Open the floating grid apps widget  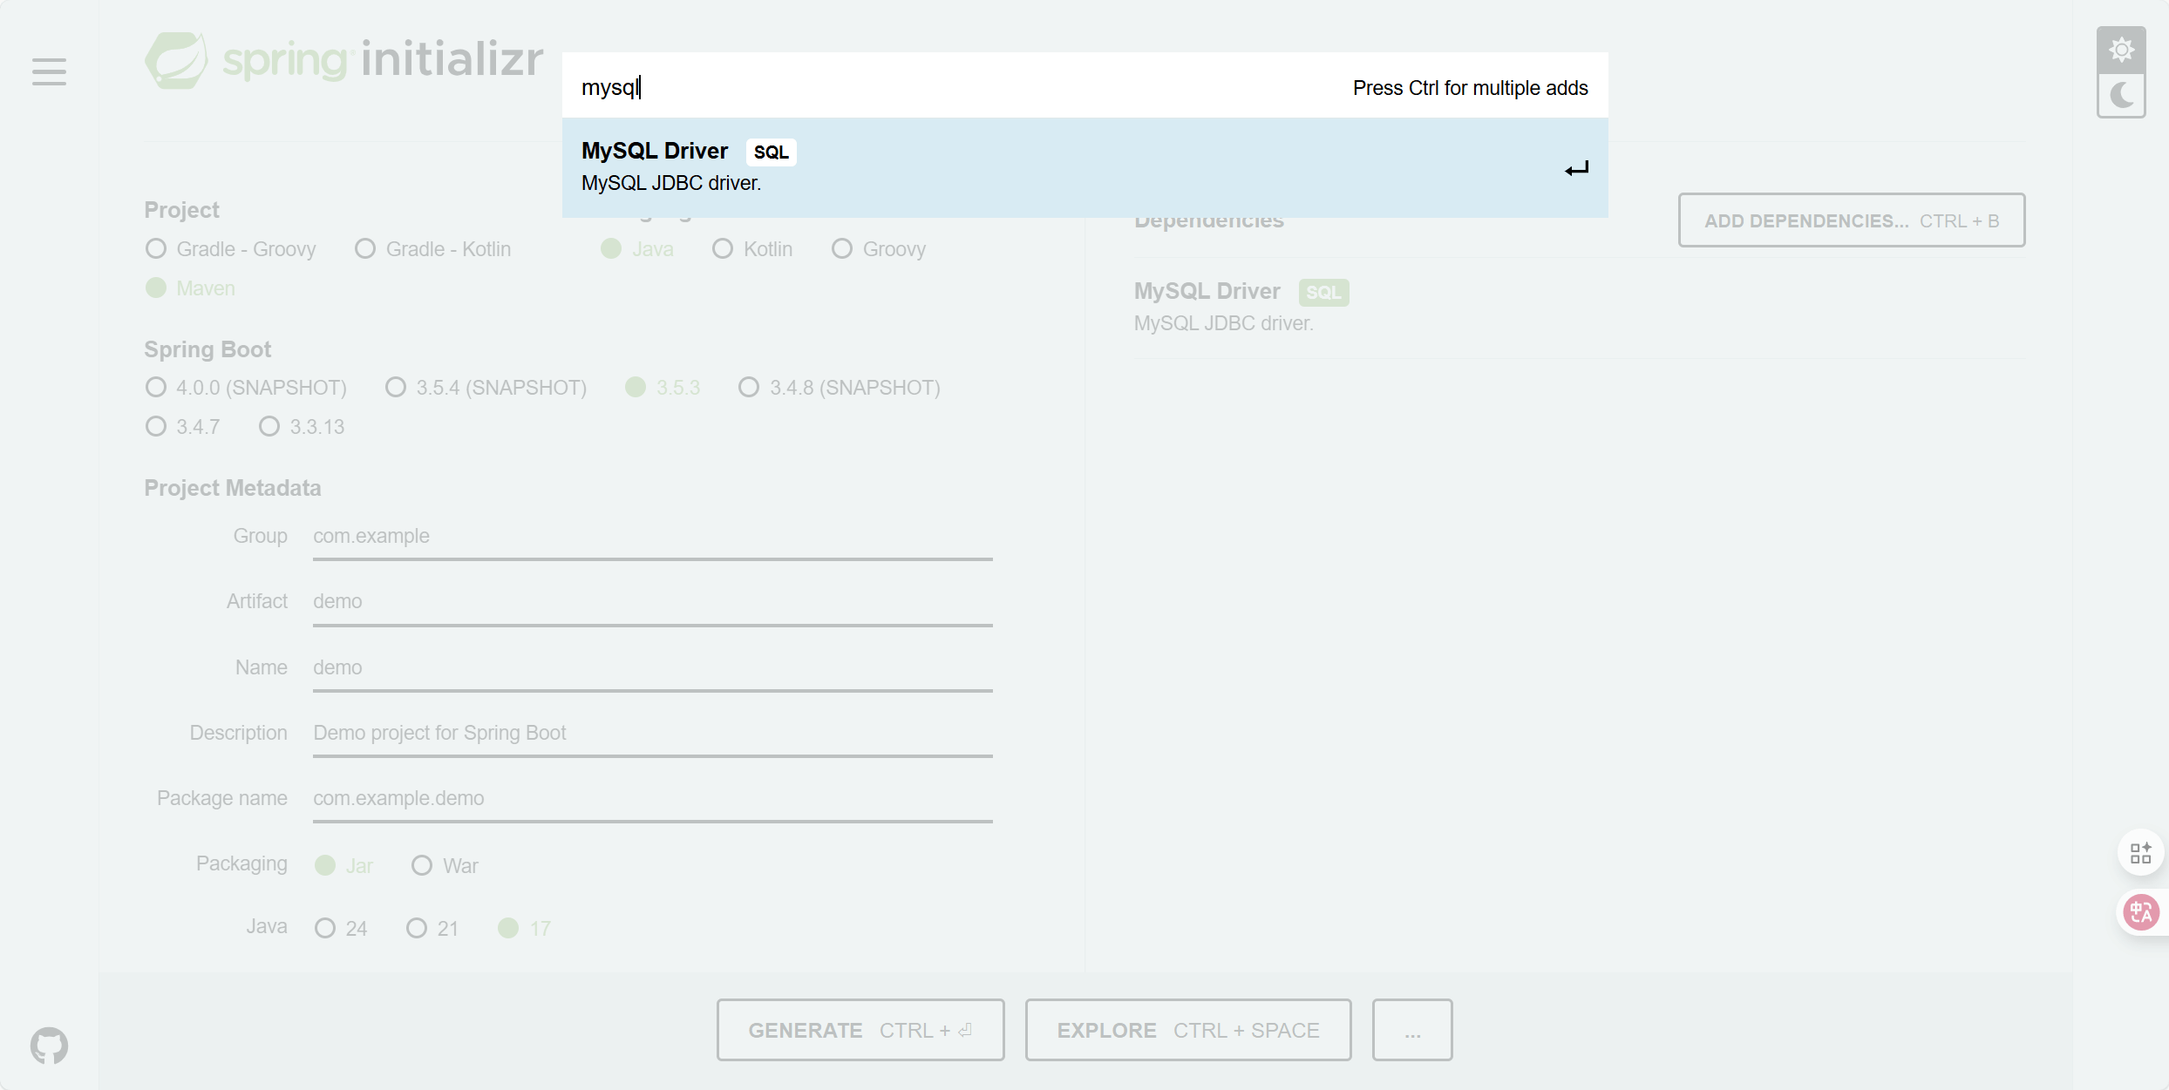(2140, 852)
